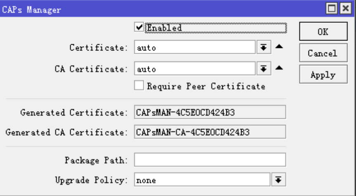This screenshot has height=196, width=356.
Task: Collapse the CA Certificate field with up triangle
Action: (x=279, y=68)
